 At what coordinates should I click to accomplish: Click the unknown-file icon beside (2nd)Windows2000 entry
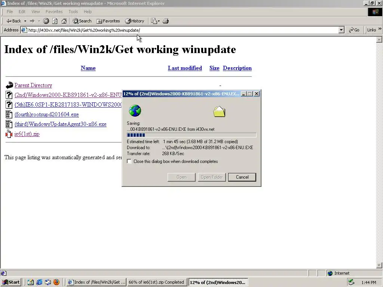coord(9,95)
